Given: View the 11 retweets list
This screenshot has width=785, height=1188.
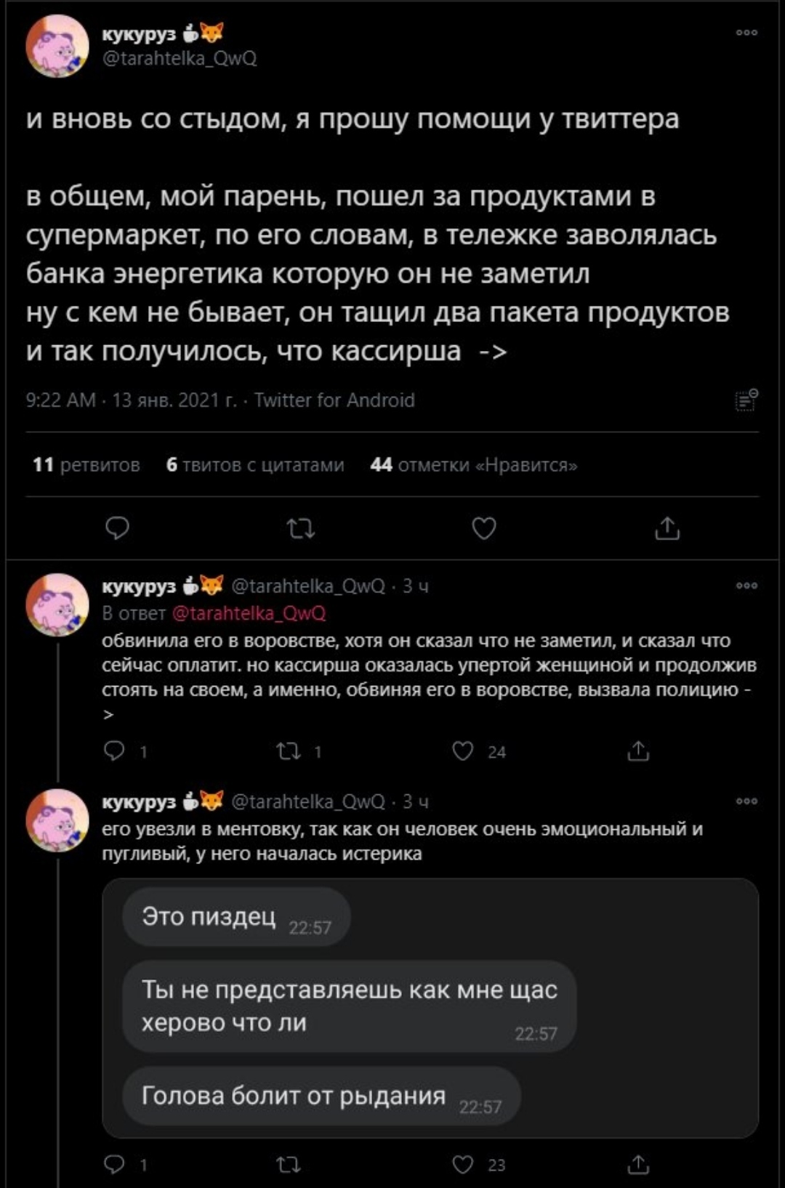Looking at the screenshot, I should click(86, 465).
